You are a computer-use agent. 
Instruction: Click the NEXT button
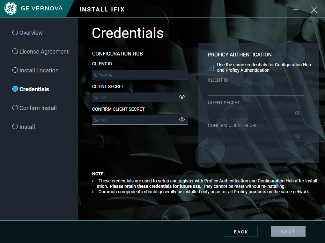coord(288,232)
